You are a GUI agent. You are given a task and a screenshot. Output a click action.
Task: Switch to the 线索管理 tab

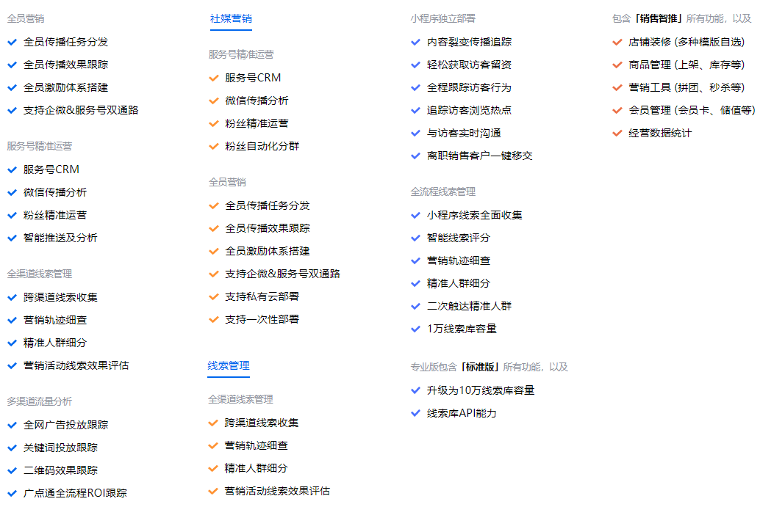pyautogui.click(x=229, y=365)
